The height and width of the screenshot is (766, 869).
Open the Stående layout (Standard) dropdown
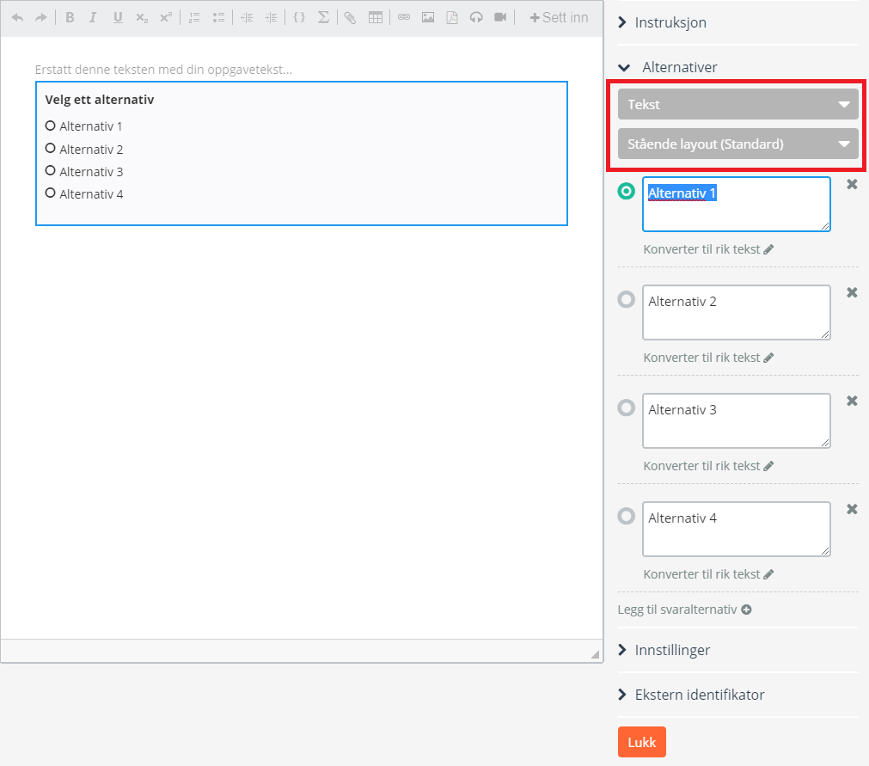[738, 144]
